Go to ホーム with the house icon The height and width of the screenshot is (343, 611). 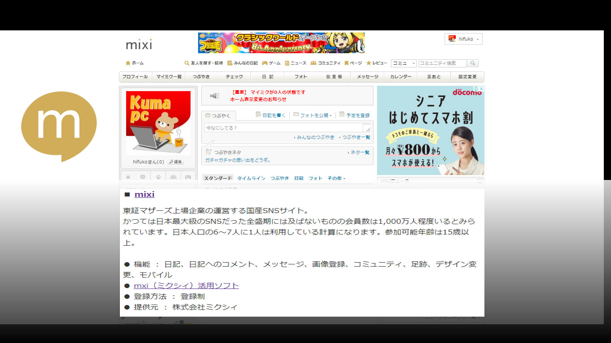click(135, 63)
